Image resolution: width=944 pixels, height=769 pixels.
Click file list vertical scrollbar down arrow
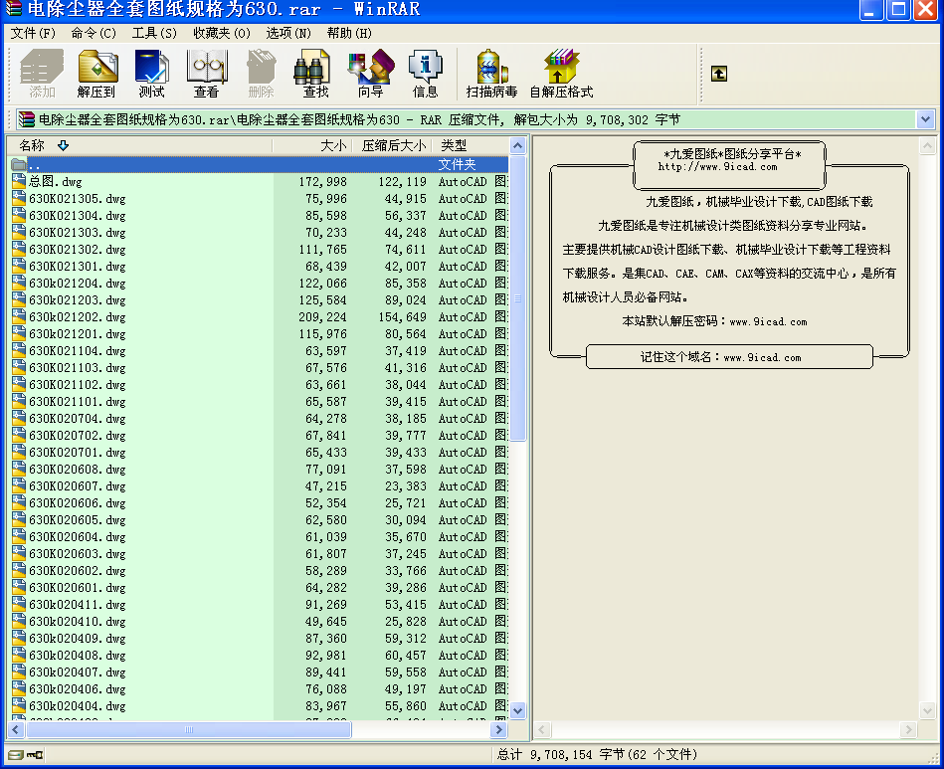pyautogui.click(x=517, y=710)
